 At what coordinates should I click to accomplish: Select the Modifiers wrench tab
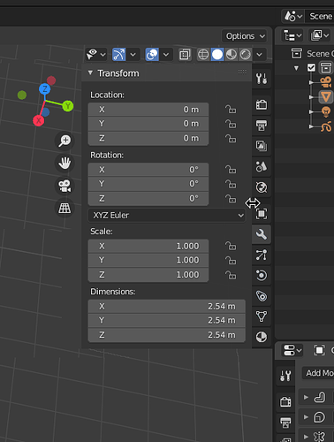pyautogui.click(x=262, y=234)
